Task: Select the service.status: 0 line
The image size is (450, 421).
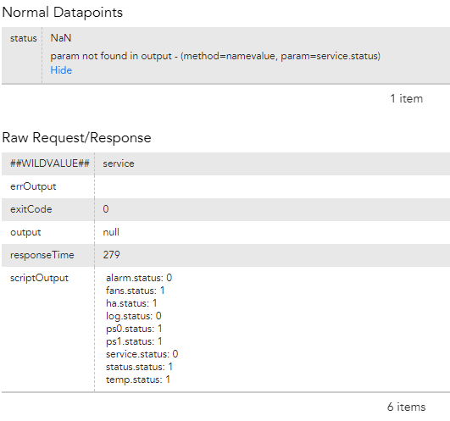Action: 142,354
